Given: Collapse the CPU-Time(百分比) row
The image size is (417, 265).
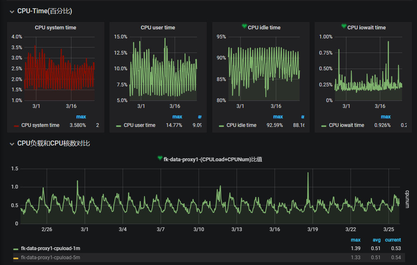Looking at the screenshot, I should [x=12, y=12].
